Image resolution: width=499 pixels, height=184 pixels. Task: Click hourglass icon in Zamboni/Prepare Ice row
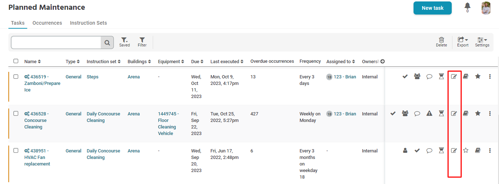(441, 77)
